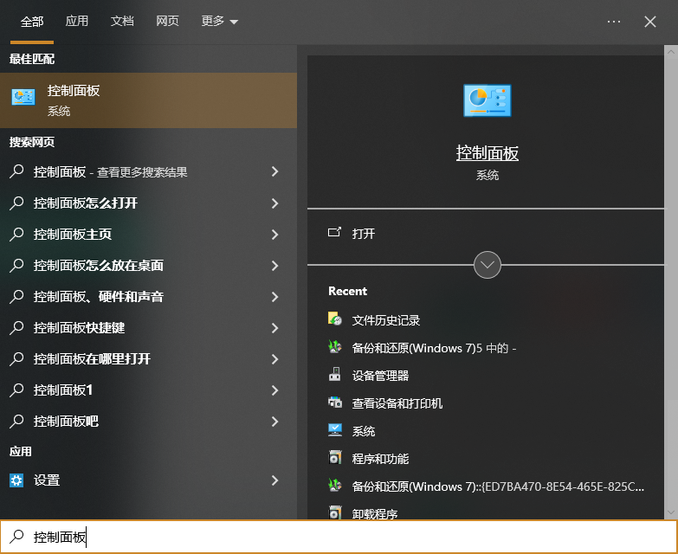
Task: Select suggestion 控制面板吧
Action: (148, 421)
